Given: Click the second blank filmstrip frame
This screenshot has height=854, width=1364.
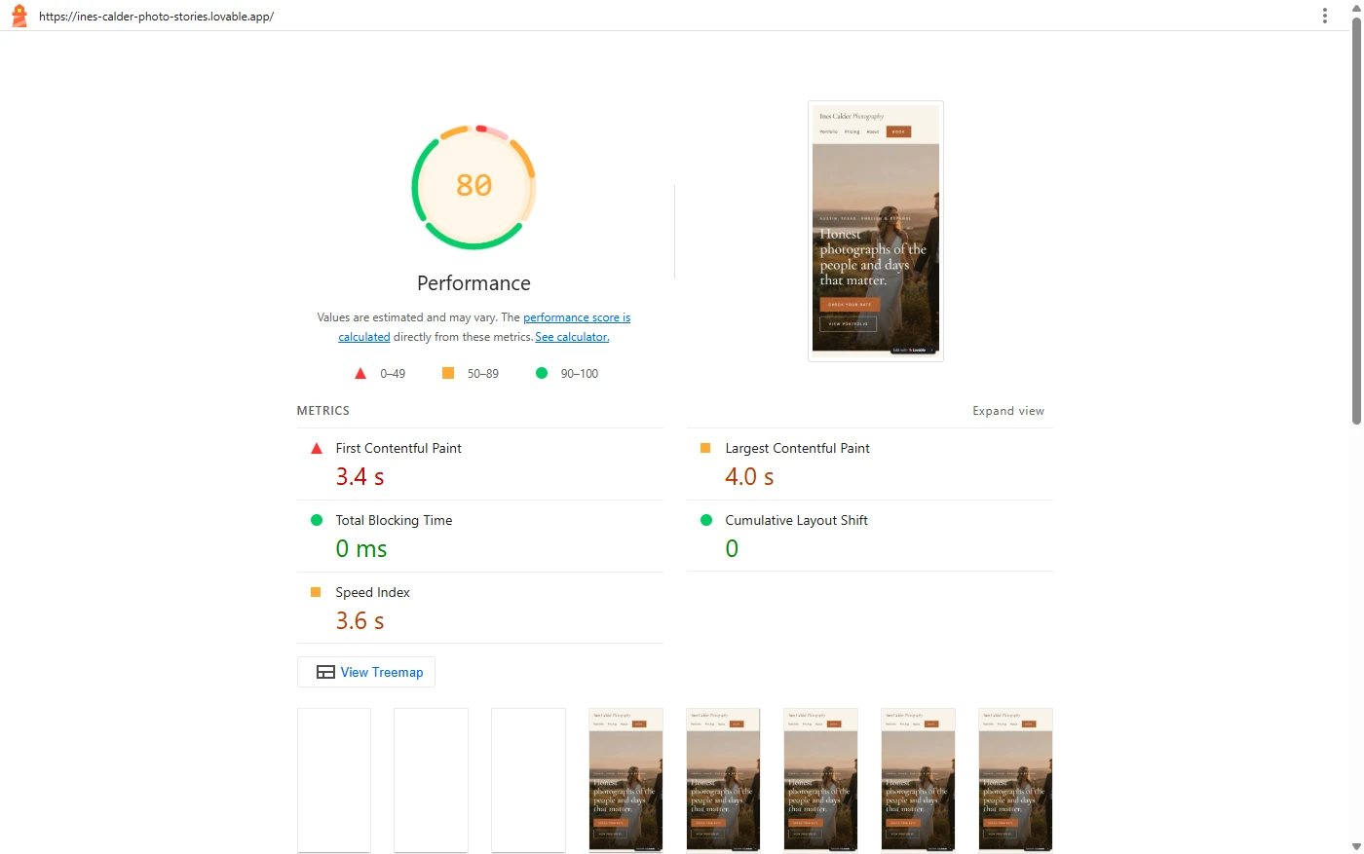Looking at the screenshot, I should [x=431, y=780].
